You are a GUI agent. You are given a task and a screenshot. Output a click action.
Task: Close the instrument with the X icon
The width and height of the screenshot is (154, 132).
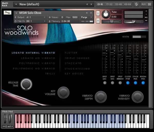(x=146, y=11)
